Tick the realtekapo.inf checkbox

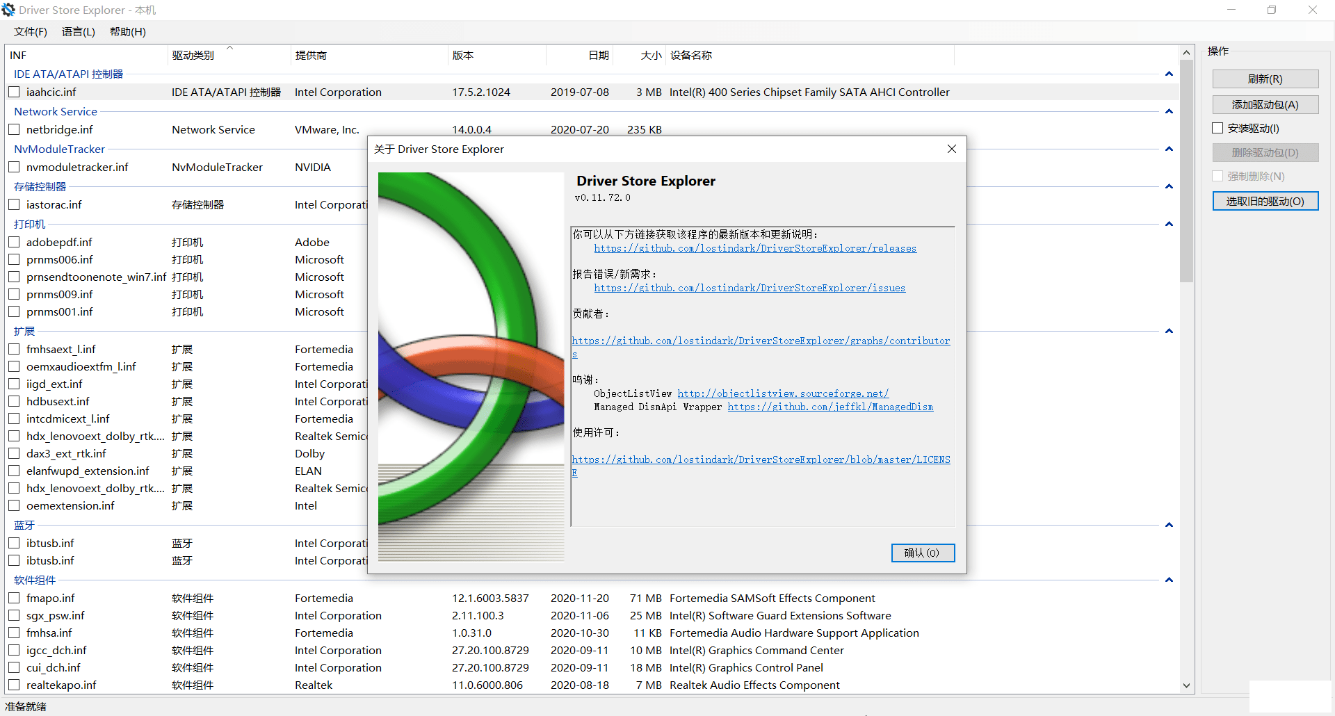coord(14,685)
